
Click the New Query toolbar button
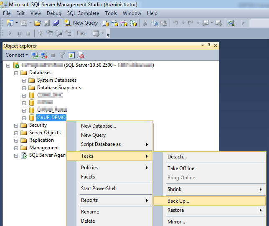(82, 23)
